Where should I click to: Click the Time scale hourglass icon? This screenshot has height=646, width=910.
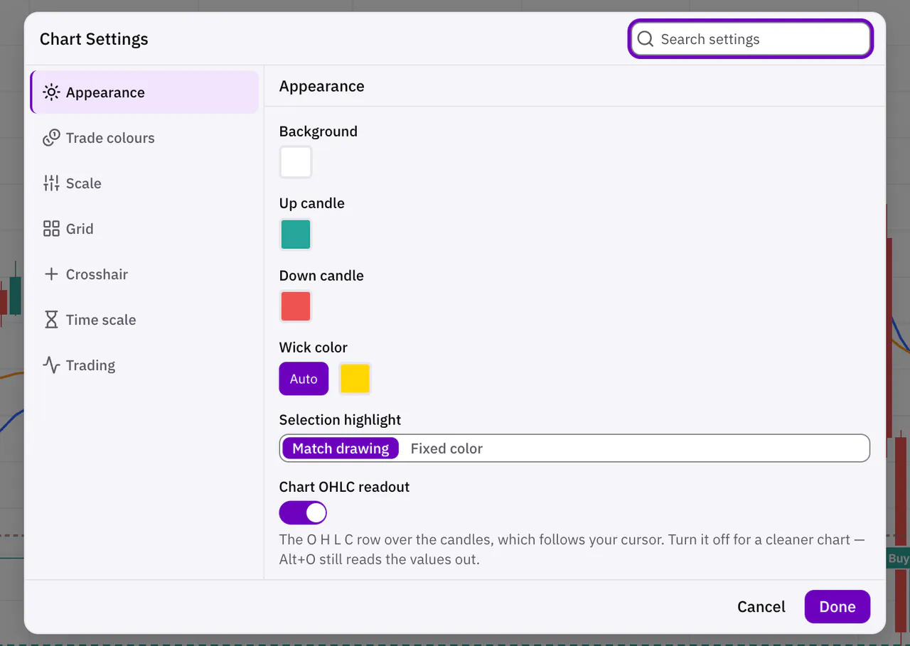click(x=51, y=320)
